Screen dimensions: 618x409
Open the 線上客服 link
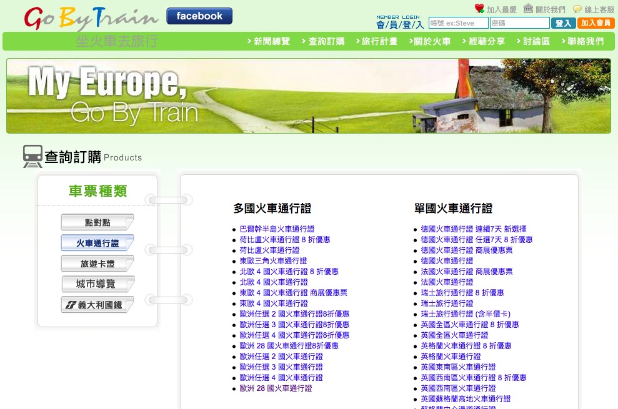[x=599, y=9]
